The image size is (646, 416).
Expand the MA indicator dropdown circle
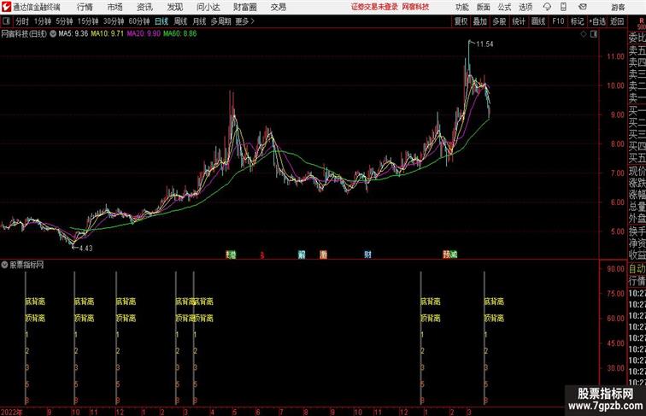(x=53, y=34)
